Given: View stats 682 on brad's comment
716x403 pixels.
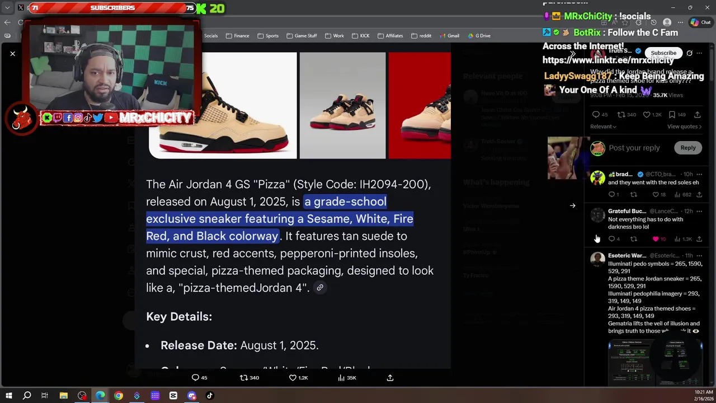Looking at the screenshot, I should [678, 195].
